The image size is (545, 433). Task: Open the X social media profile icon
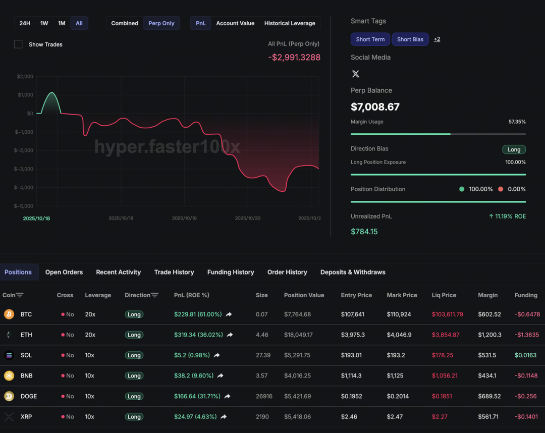[355, 74]
